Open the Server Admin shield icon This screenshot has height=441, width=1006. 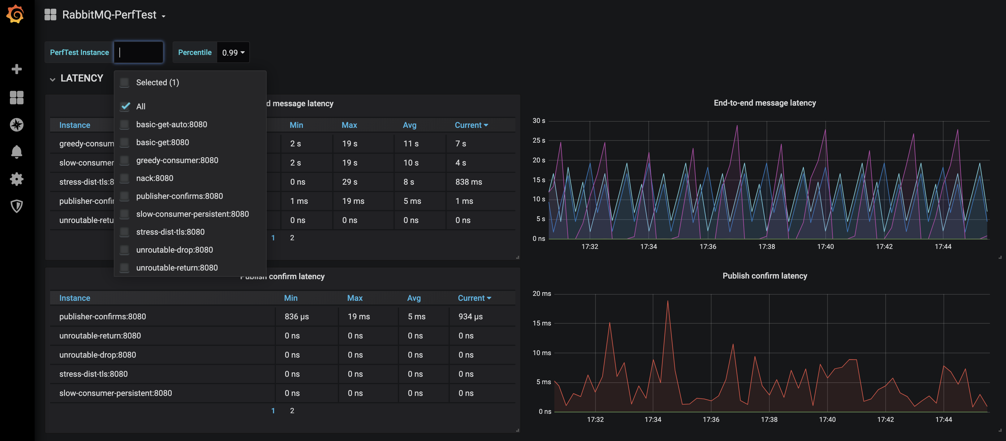[16, 206]
